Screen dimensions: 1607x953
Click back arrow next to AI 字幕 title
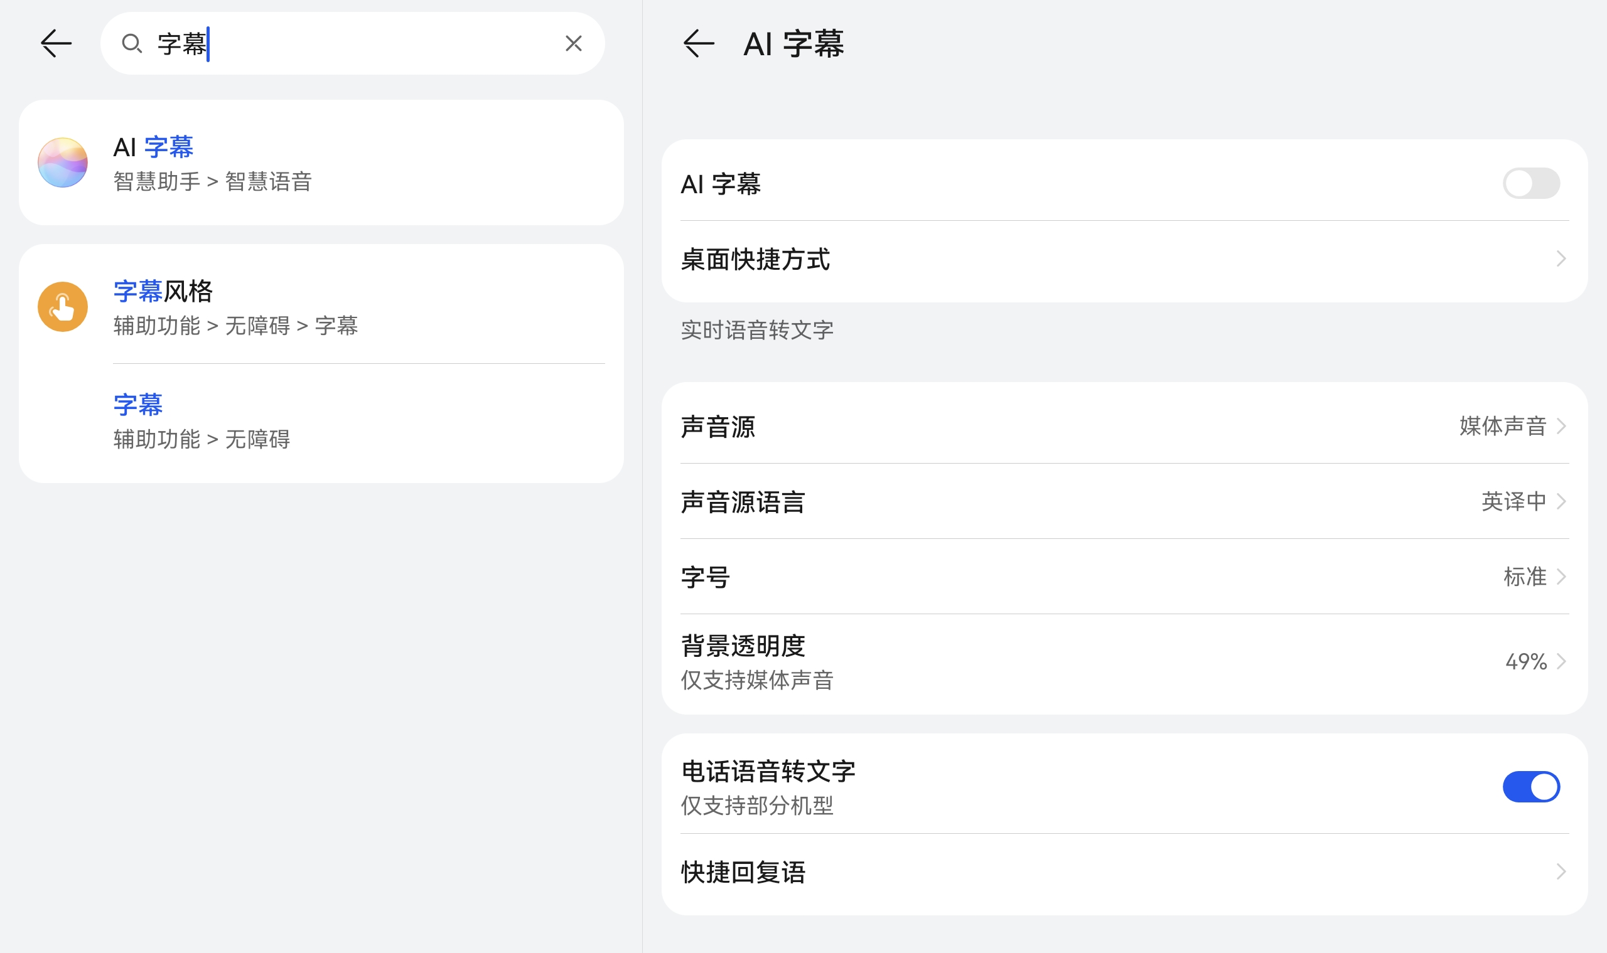[x=699, y=44]
